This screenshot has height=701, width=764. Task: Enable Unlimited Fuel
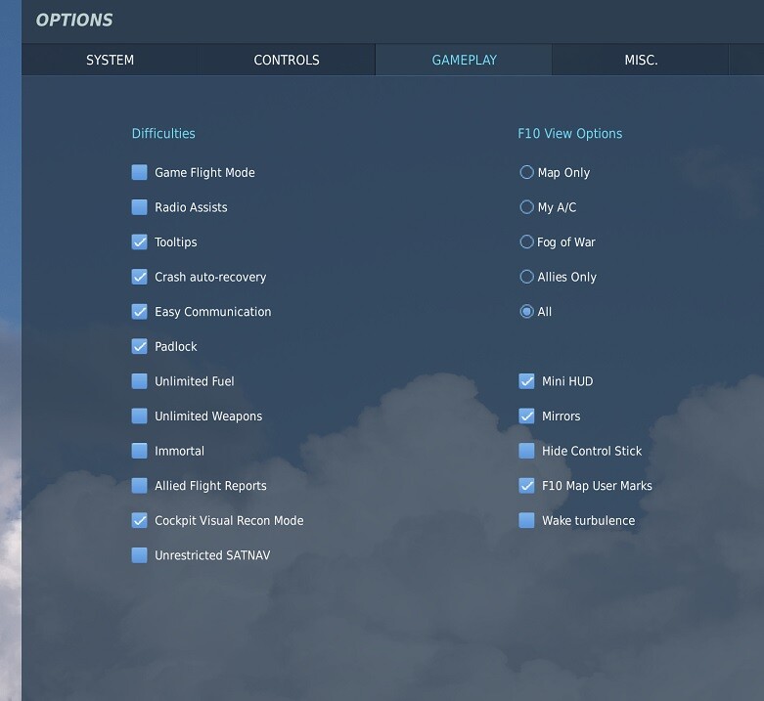pos(139,381)
